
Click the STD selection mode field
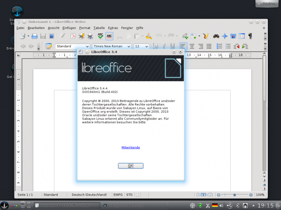click(x=129, y=195)
